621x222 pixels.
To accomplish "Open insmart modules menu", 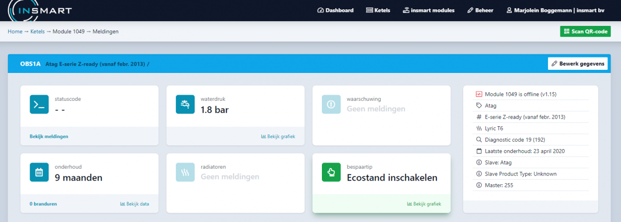I will pyautogui.click(x=428, y=10).
